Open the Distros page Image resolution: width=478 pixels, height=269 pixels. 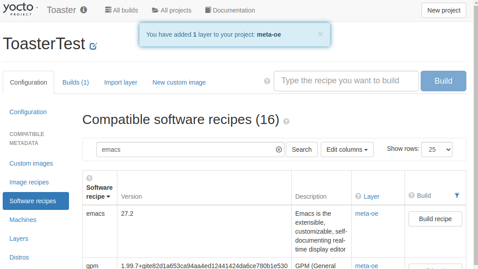pos(19,257)
